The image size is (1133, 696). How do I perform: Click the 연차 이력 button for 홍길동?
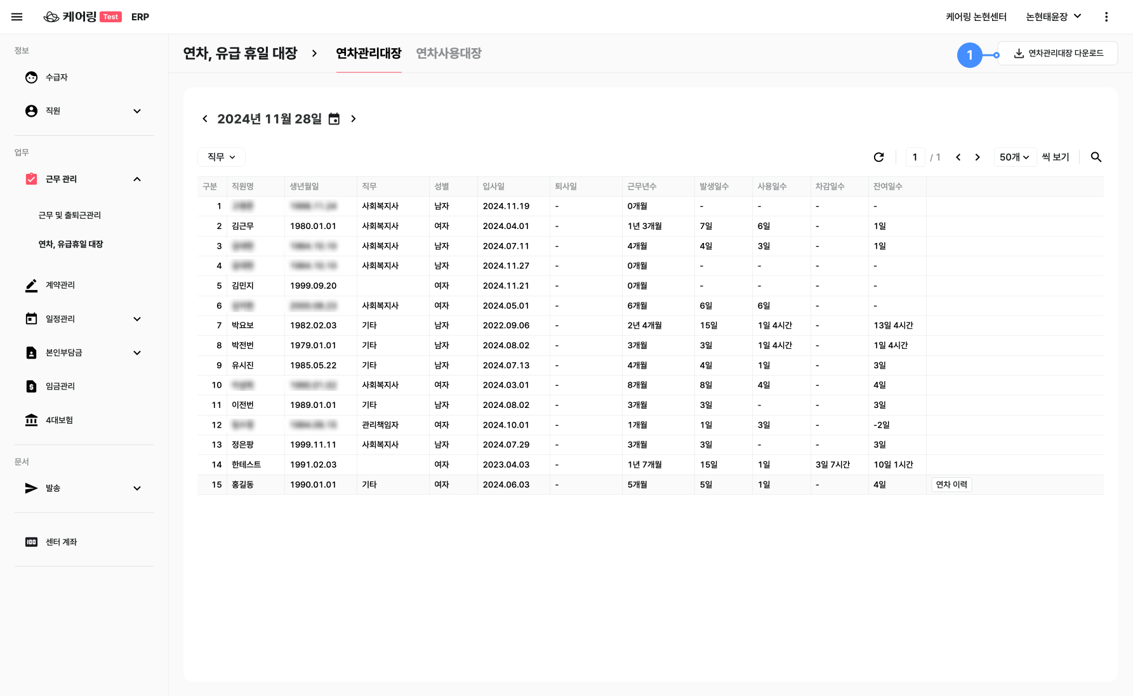coord(951,485)
